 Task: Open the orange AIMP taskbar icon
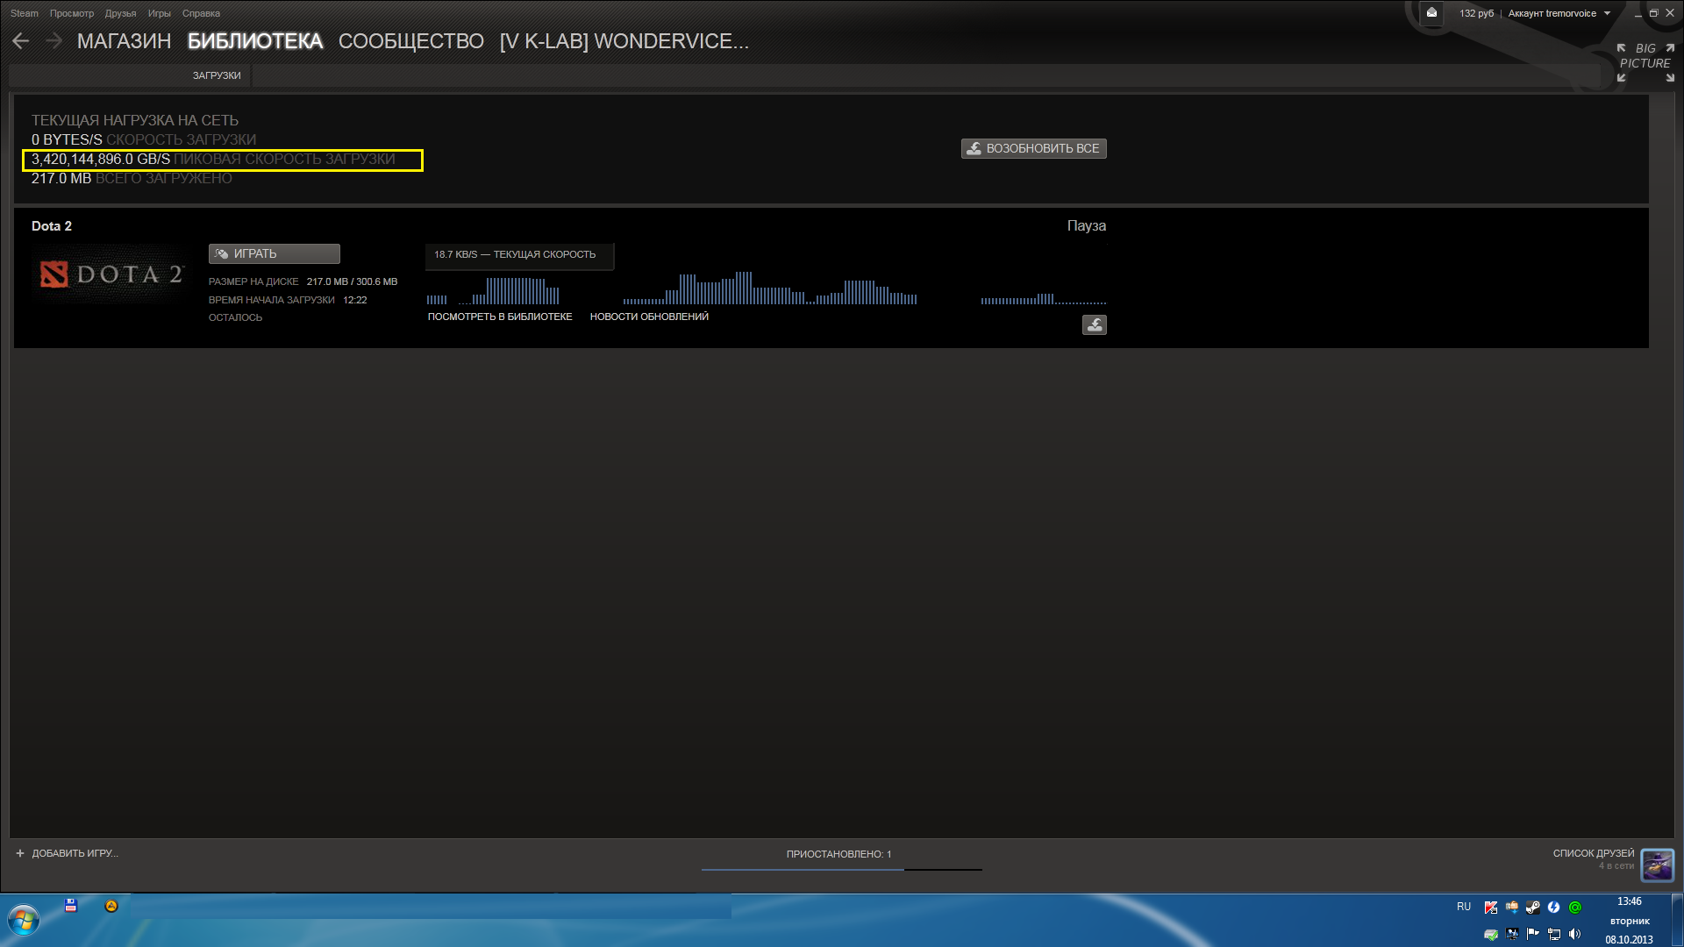pyautogui.click(x=111, y=906)
